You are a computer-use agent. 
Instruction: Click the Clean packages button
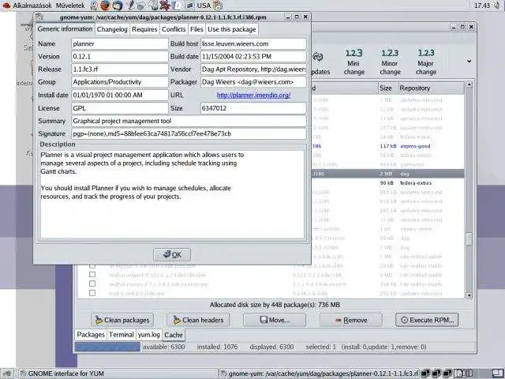pos(122,320)
